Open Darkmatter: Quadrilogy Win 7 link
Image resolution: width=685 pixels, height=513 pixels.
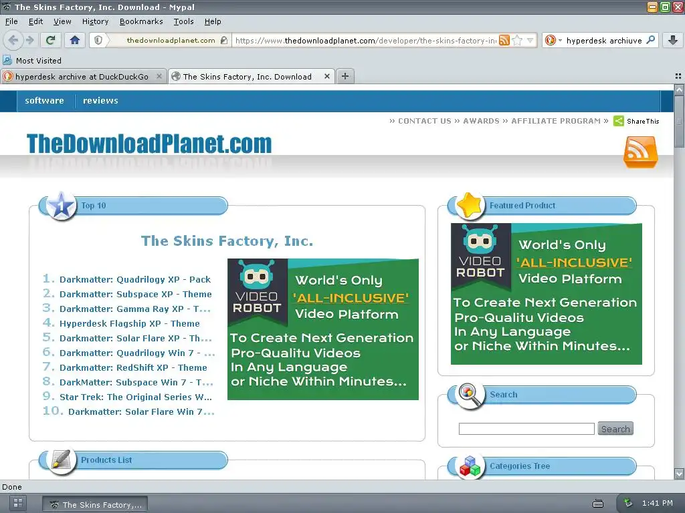[137, 353]
